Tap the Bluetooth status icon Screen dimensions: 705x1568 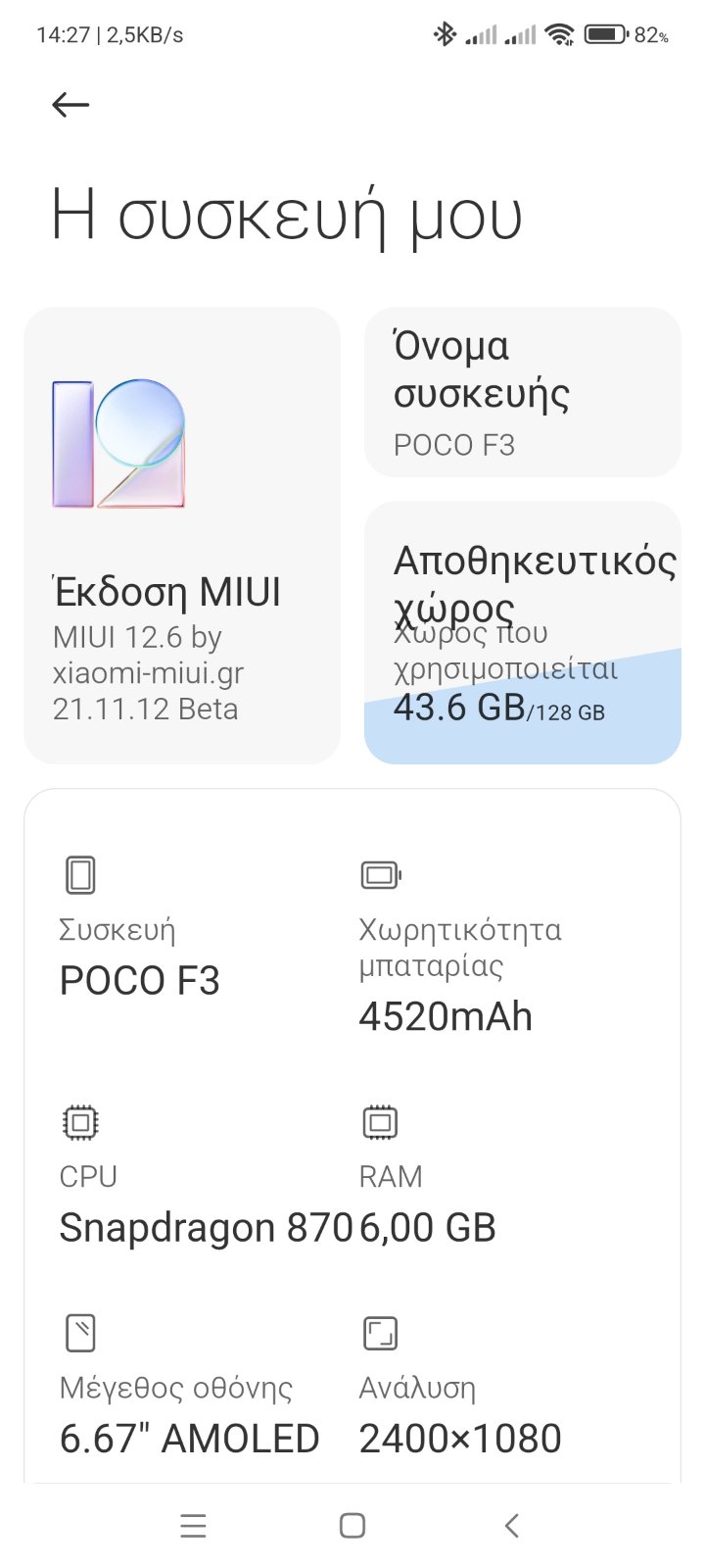coord(445,35)
